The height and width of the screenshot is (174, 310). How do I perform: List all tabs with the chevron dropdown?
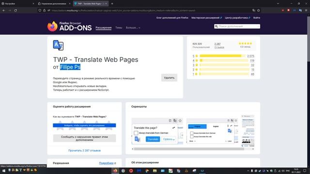point(278,3)
